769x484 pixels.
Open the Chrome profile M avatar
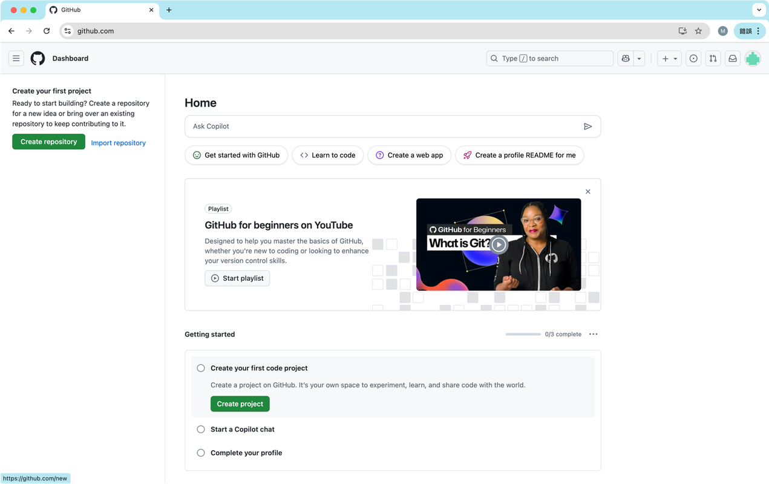pos(722,31)
